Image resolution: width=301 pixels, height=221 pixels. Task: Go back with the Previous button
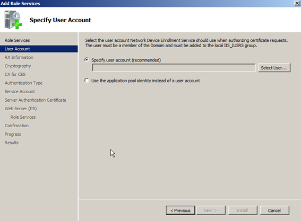pos(180,210)
